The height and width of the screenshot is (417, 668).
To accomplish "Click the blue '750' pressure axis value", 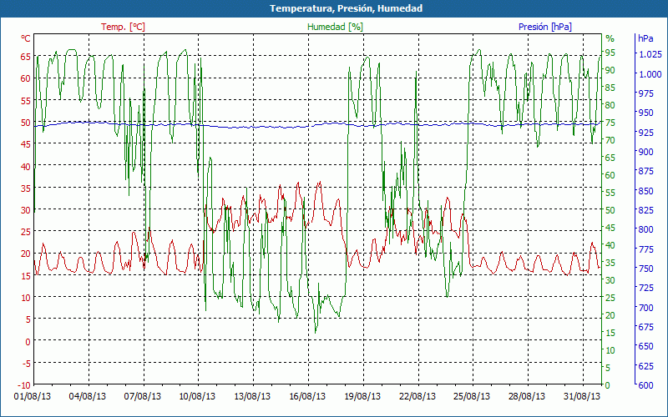I will tap(645, 269).
